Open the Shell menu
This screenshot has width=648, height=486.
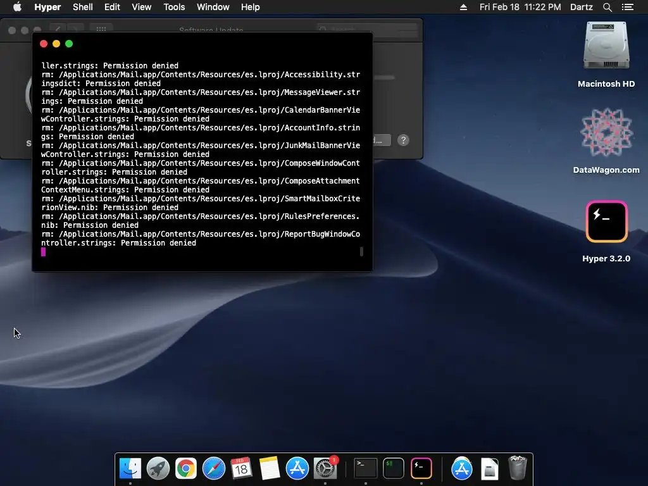83,7
